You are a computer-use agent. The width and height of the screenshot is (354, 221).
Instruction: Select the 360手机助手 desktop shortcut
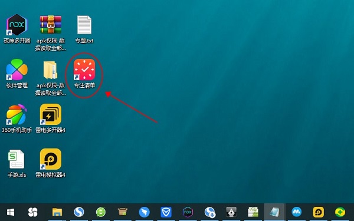coord(17,118)
